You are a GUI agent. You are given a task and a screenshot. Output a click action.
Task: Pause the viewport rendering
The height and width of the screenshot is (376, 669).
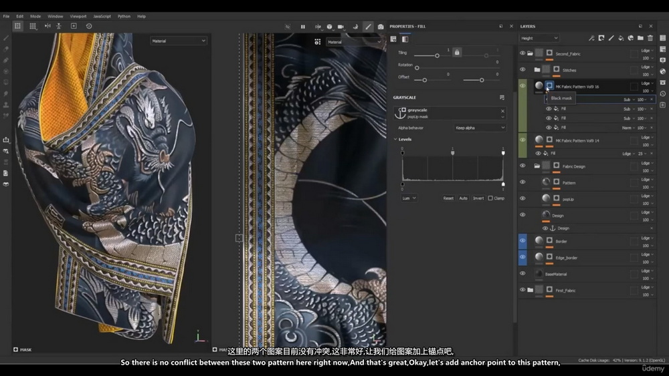[303, 27]
